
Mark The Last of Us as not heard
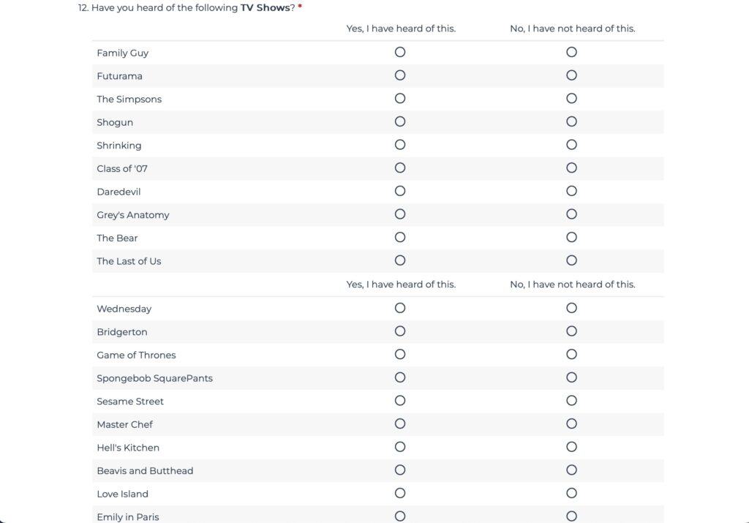(x=571, y=260)
